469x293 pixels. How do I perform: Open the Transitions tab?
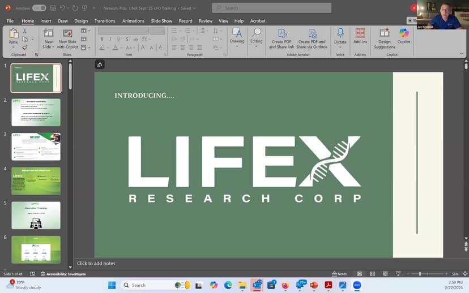(105, 21)
